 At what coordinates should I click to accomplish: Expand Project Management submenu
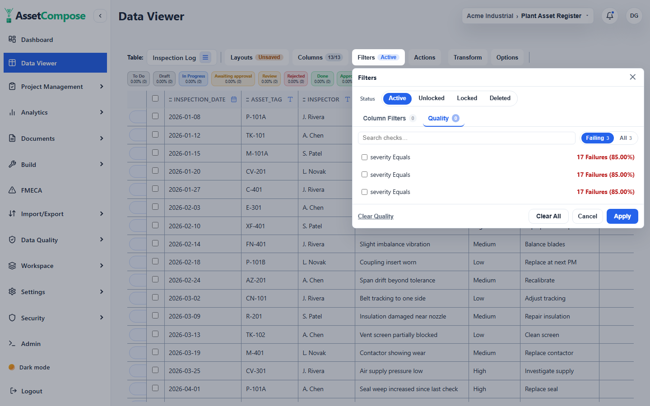[x=102, y=86]
